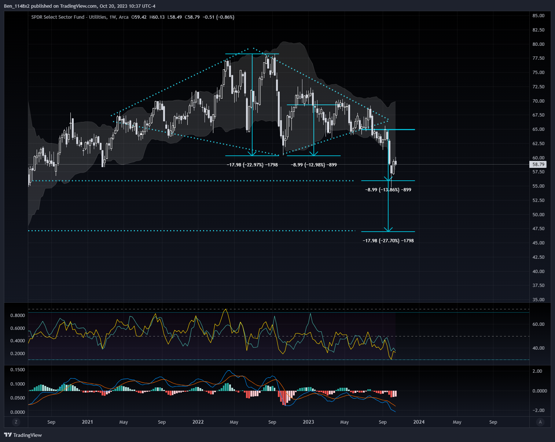Select the −17.98 (−22.97%) −1798 measurement label

tap(252, 165)
